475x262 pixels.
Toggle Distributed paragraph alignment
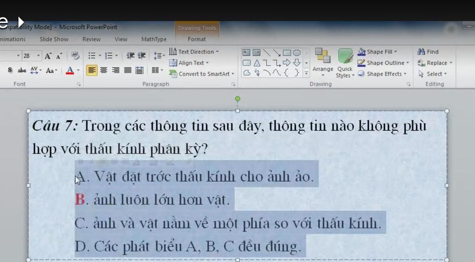click(x=139, y=70)
